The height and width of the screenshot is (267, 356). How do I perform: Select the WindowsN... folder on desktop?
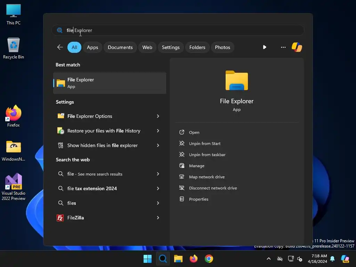pos(14,151)
